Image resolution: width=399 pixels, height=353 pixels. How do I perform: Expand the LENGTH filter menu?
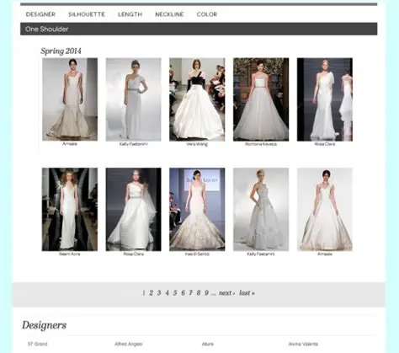(x=130, y=14)
